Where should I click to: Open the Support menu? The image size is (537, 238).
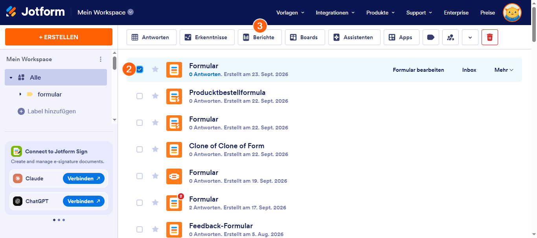419,13
